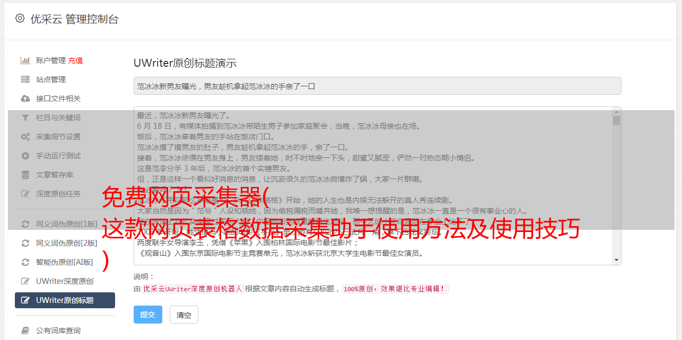Click the gear icon beside 优采云 管理控制台
Viewport: 682px width, 340px height.
[x=20, y=19]
